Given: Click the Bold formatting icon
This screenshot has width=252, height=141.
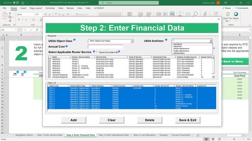Looking at the screenshot, I should (19, 20).
